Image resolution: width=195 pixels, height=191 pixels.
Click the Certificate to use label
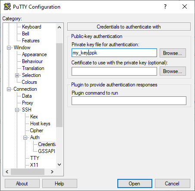120,63
